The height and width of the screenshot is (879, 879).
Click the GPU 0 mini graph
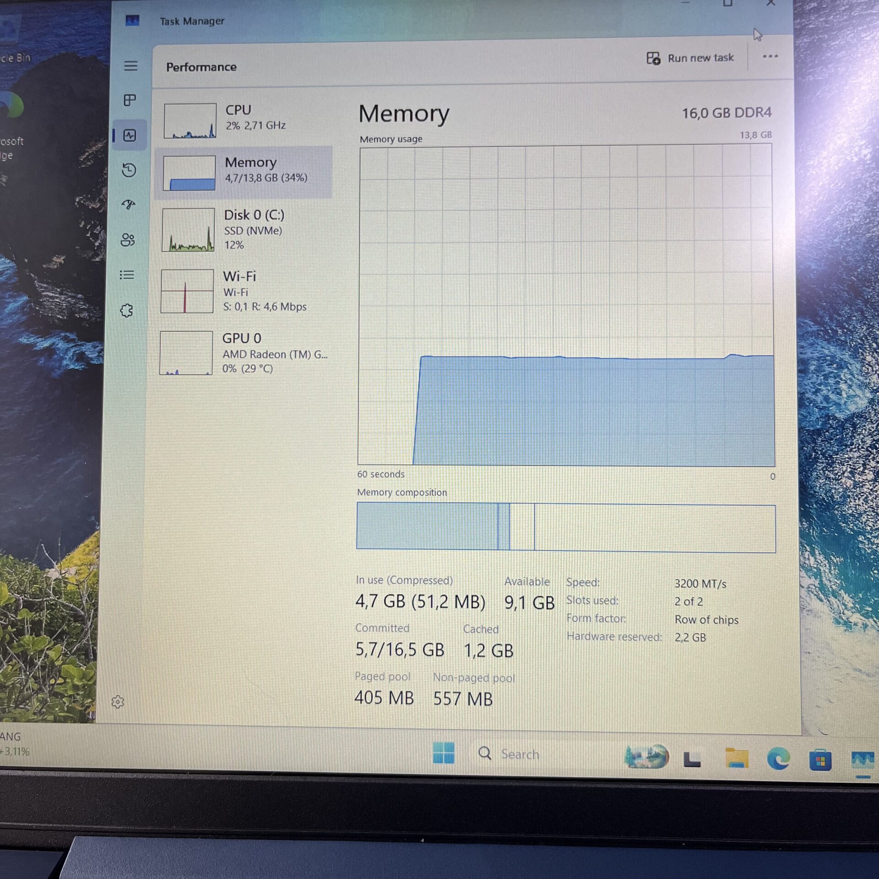click(186, 353)
